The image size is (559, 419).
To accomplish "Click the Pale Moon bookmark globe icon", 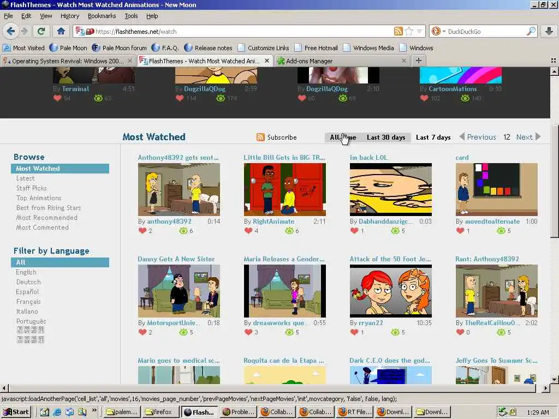I will coord(53,48).
